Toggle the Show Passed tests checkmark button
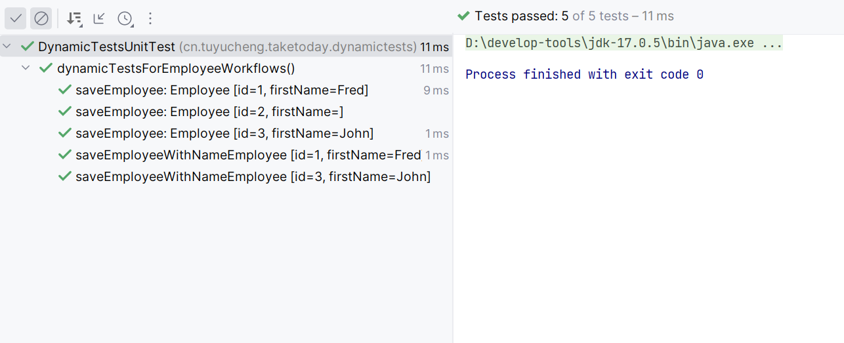The image size is (844, 343). pyautogui.click(x=16, y=18)
